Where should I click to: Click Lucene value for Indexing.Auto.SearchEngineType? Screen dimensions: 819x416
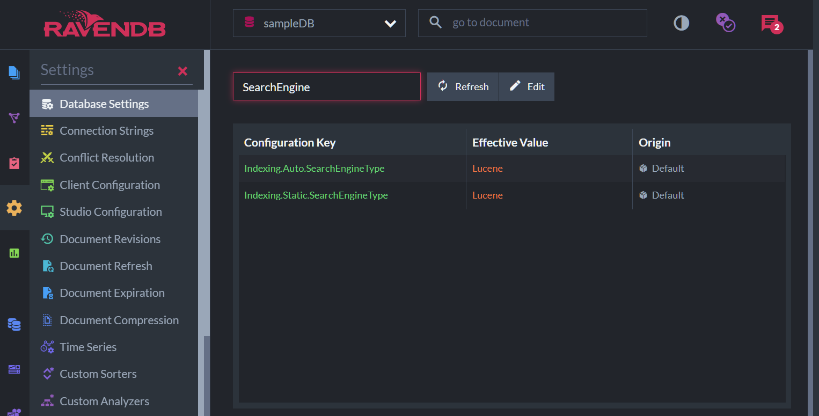click(487, 169)
